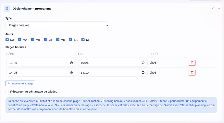
Task: Remove the Déclenchement programmé trigger card
Action: point(213,8)
